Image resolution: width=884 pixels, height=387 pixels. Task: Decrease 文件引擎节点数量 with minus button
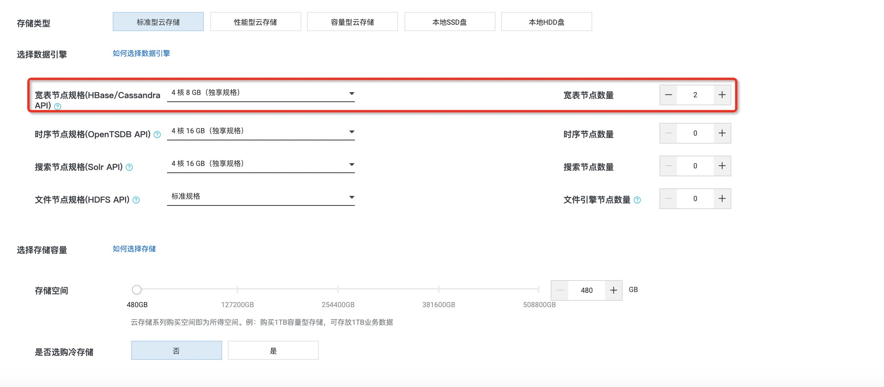tap(668, 199)
